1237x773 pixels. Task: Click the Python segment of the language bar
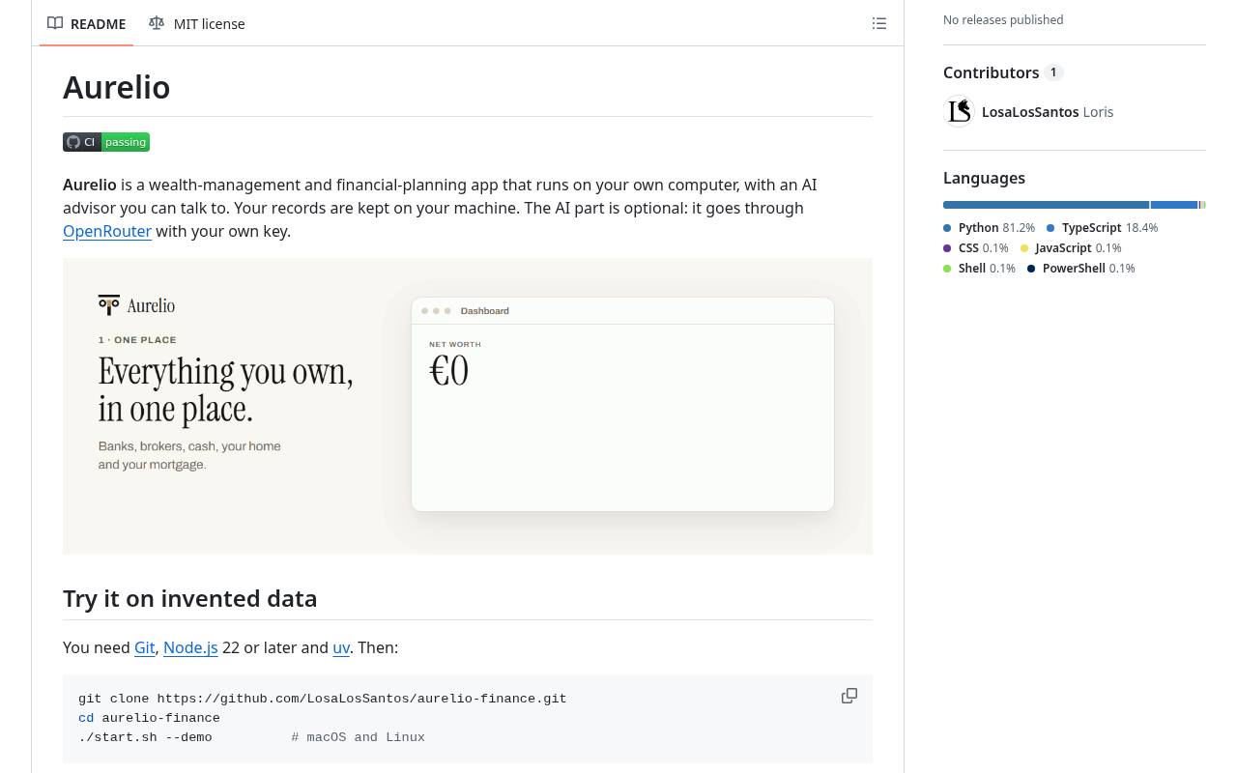point(1046,205)
